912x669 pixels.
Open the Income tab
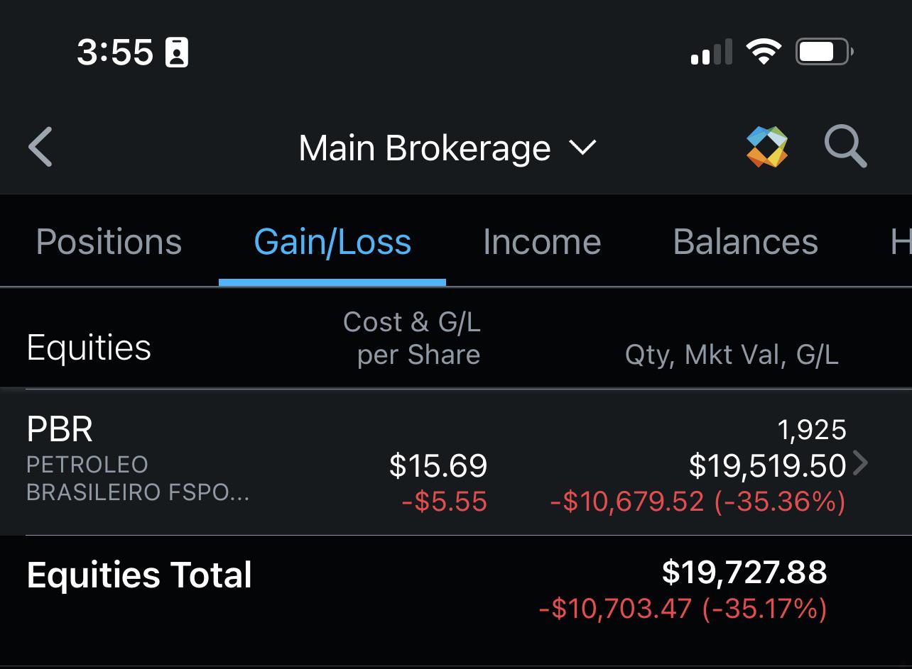coord(542,242)
